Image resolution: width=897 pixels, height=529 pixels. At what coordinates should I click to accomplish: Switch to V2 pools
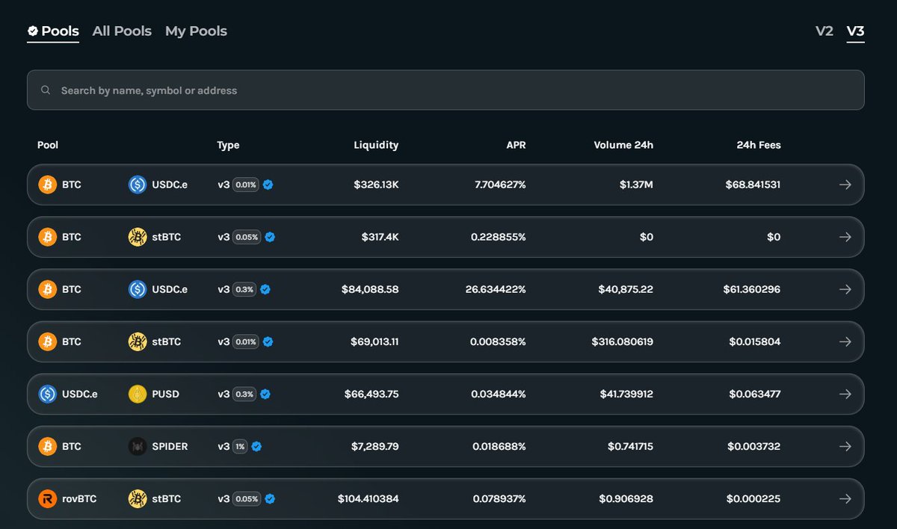click(824, 31)
